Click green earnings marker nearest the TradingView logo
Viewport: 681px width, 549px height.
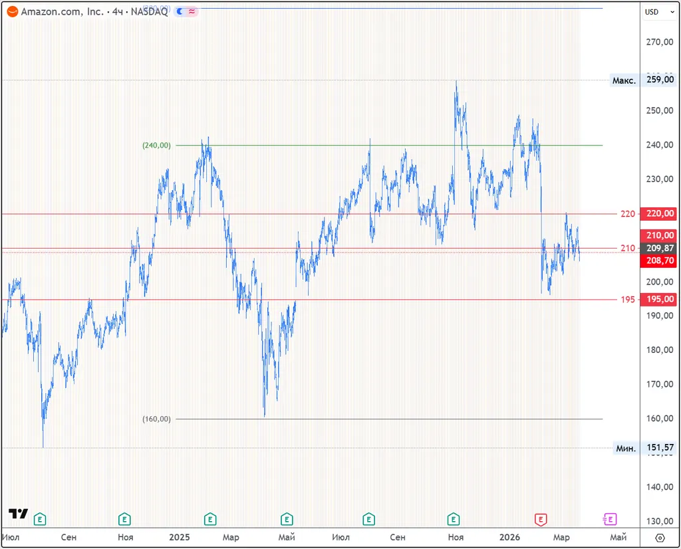coord(41,518)
